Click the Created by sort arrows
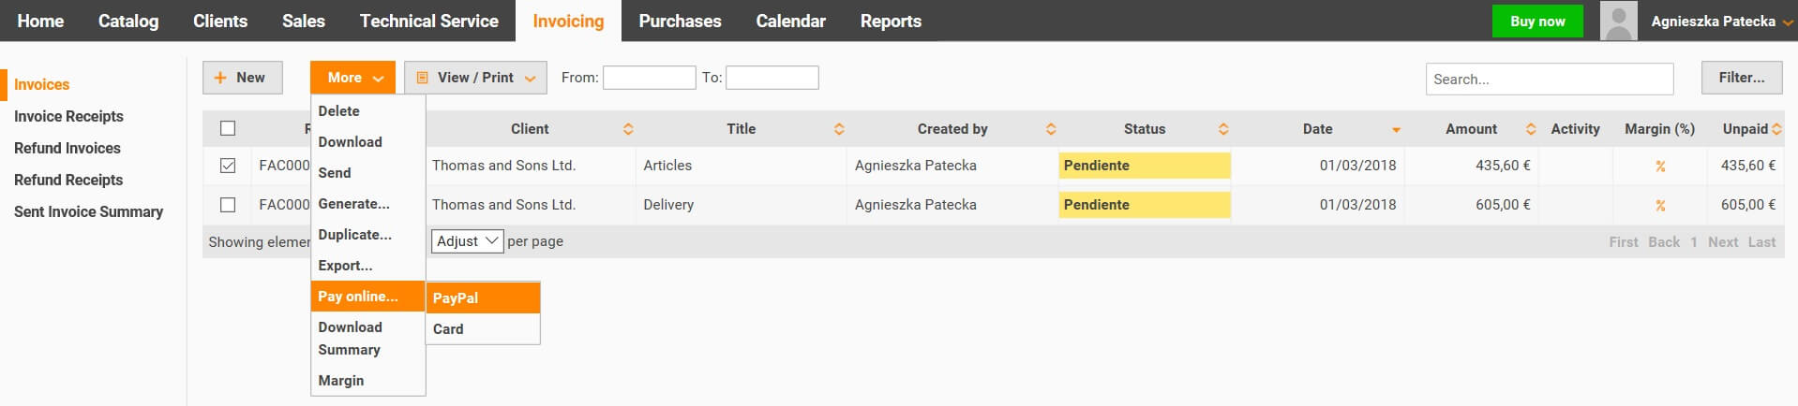Image resolution: width=1798 pixels, height=406 pixels. (x=1051, y=129)
